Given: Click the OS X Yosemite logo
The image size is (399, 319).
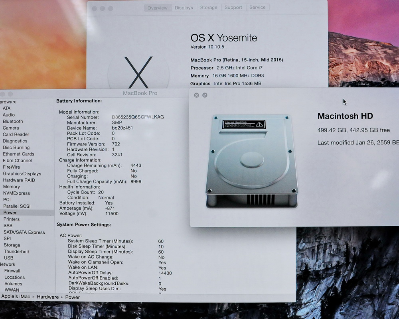Looking at the screenshot, I should point(138,73).
